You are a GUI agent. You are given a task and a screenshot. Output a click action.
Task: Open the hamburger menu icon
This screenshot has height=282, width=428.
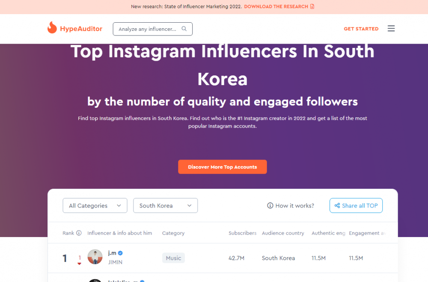tap(391, 28)
